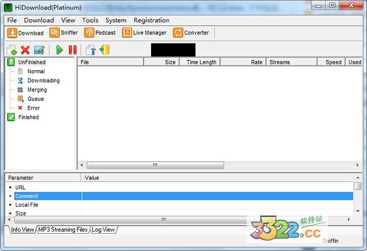Click the parameter panel scroll down arrow
Screen dimensions: 367x251
(358, 211)
